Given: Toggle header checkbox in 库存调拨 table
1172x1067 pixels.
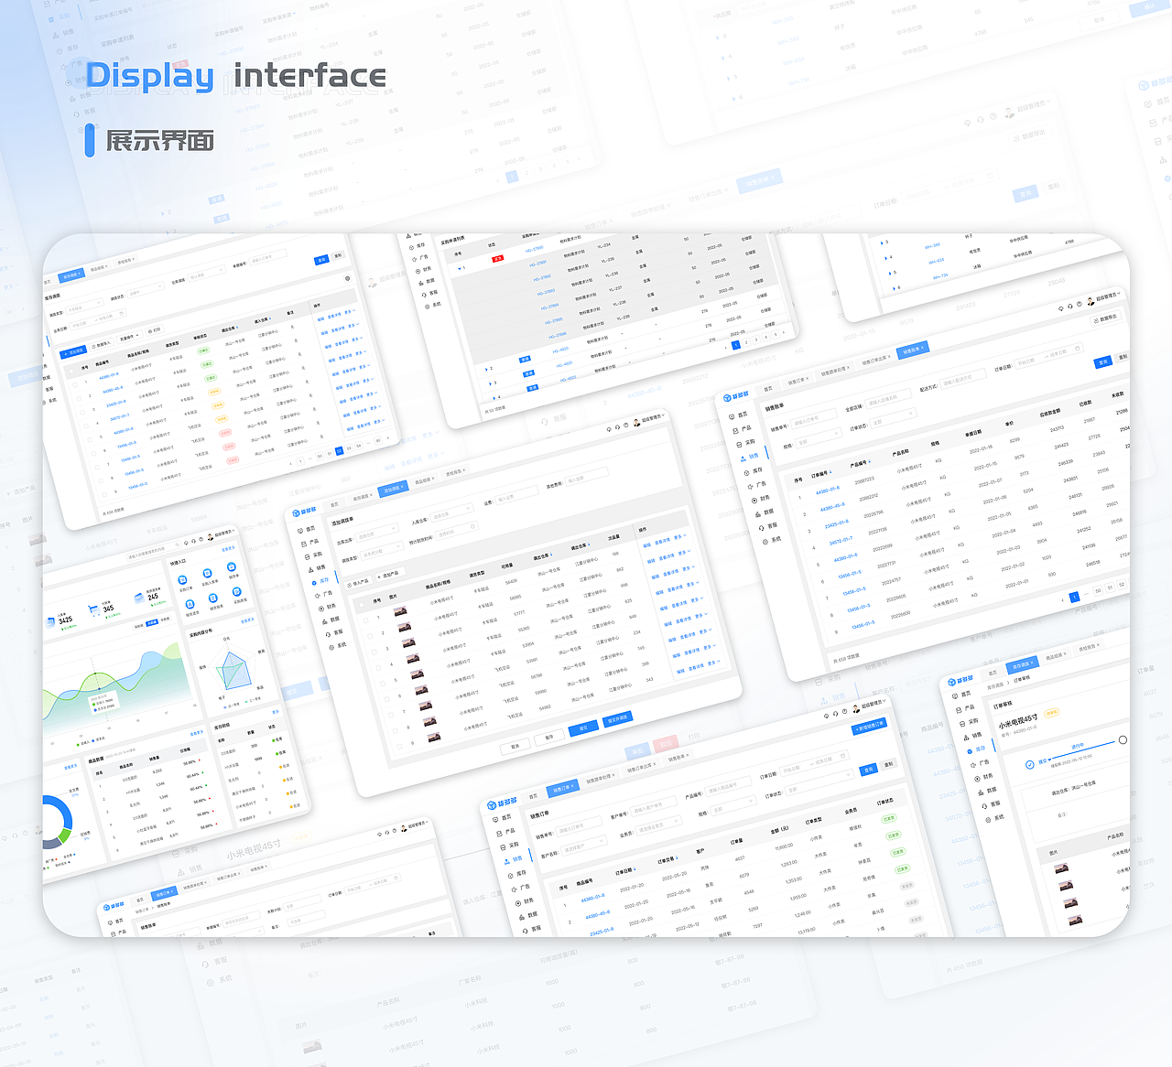Looking at the screenshot, I should pyautogui.click(x=71, y=372).
